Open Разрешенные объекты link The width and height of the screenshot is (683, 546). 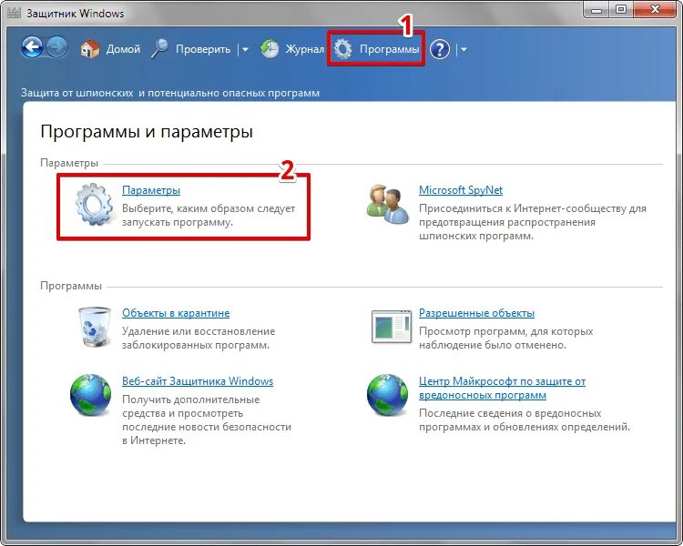click(x=476, y=313)
